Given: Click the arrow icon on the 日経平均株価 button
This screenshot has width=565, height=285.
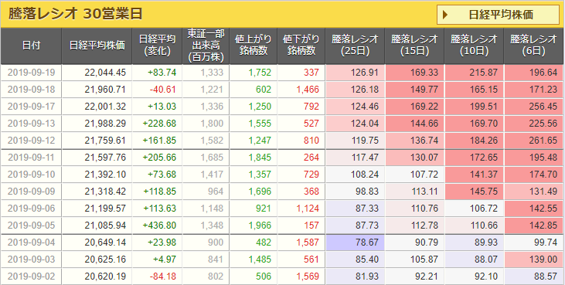Looking at the screenshot, I should coord(445,15).
